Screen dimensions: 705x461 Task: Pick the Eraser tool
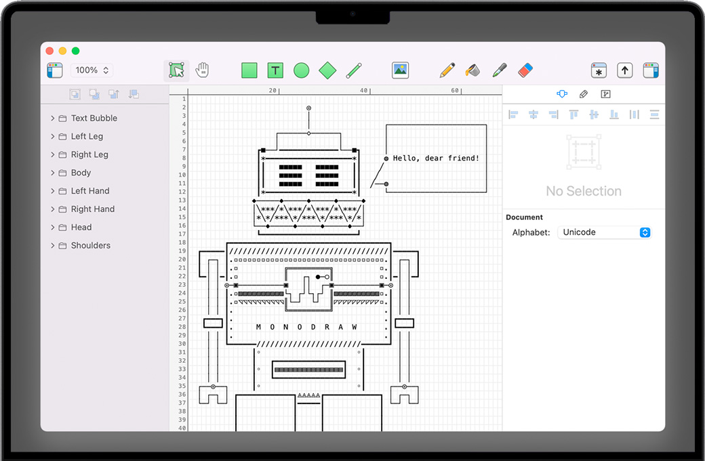[525, 70]
